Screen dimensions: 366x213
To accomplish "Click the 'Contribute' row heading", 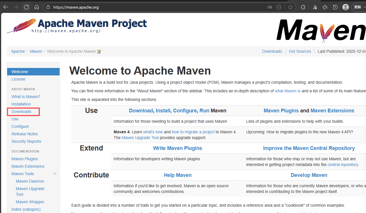I will click(x=91, y=175).
